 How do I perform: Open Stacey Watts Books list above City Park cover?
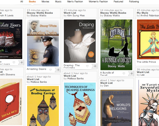(113, 13)
